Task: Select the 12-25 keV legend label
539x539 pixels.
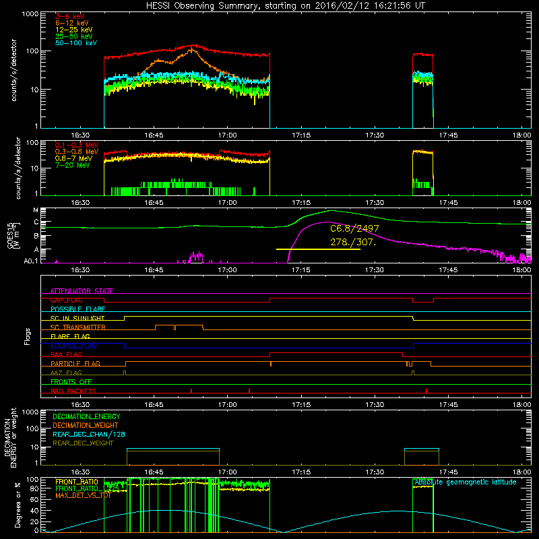Action: (x=74, y=30)
